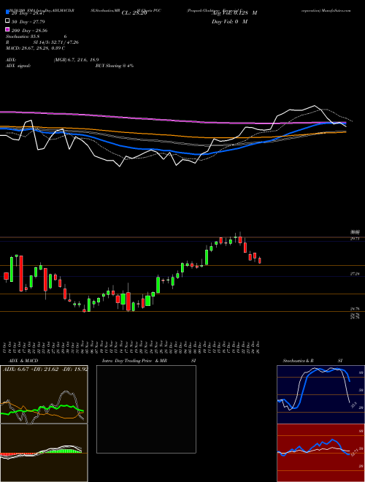Image resolution: width=365 pixels, height=482 pixels.
Task: Click the 'Avg Vol: 0.128 M' text
Action: [234, 13]
